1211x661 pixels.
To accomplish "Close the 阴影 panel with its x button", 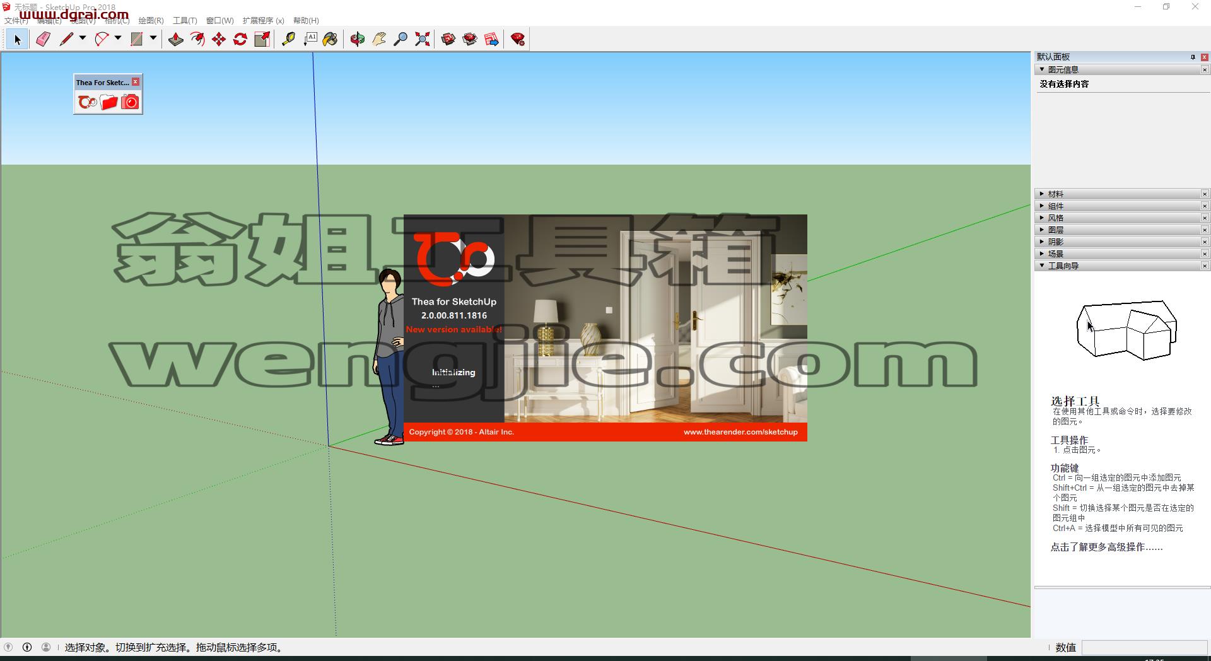I will click(x=1205, y=242).
